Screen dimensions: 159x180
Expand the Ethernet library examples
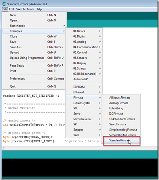tap(84, 92)
